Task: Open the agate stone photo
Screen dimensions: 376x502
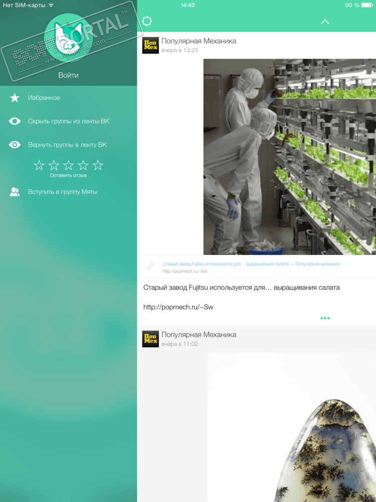Action: (292, 427)
